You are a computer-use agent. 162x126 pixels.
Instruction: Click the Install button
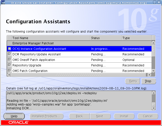[124, 116]
